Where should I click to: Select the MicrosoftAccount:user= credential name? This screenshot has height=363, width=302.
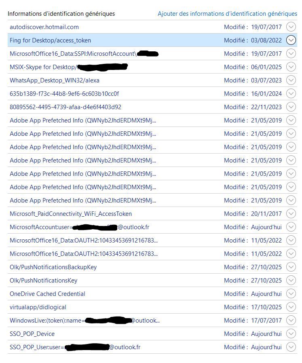(79, 227)
